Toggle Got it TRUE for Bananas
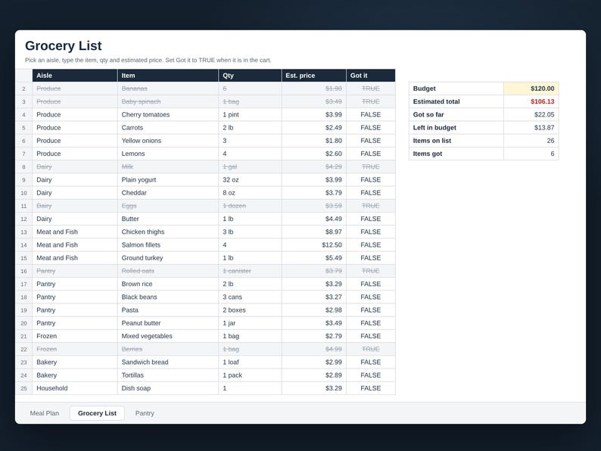601x451 pixels. [x=371, y=89]
